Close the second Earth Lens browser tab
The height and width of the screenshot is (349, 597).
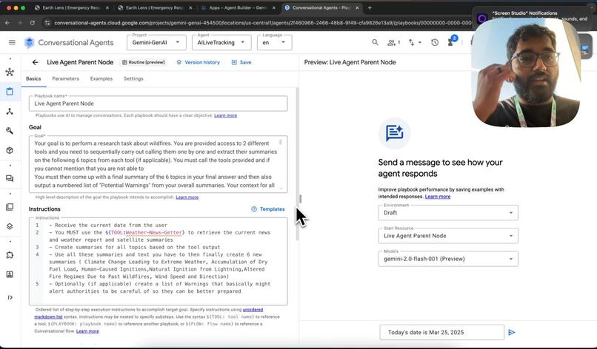click(190, 7)
